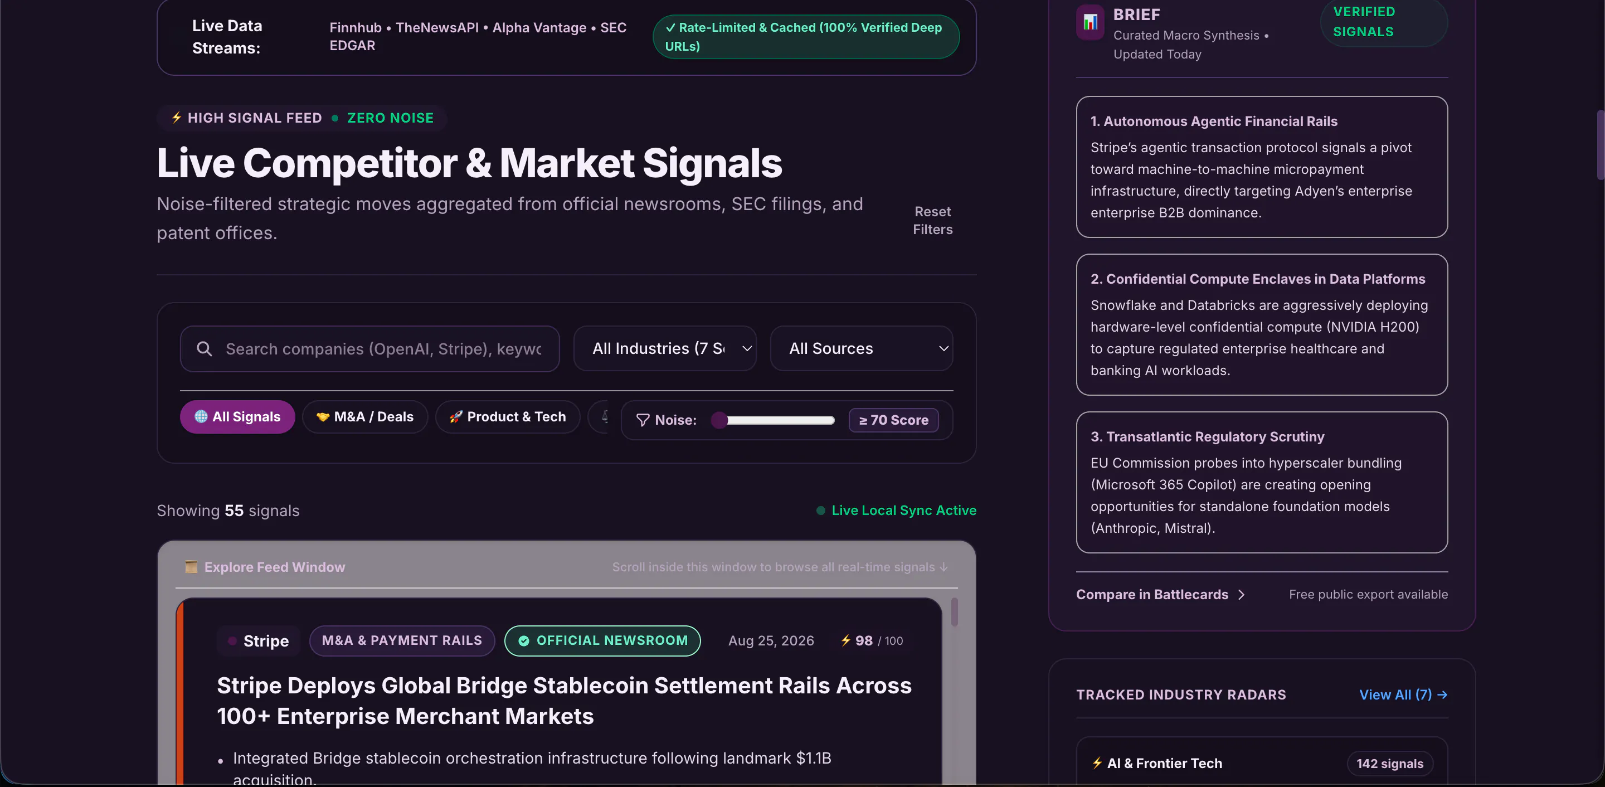Click the feed window inner scrollbar
Image resolution: width=1605 pixels, height=787 pixels.
(x=954, y=613)
